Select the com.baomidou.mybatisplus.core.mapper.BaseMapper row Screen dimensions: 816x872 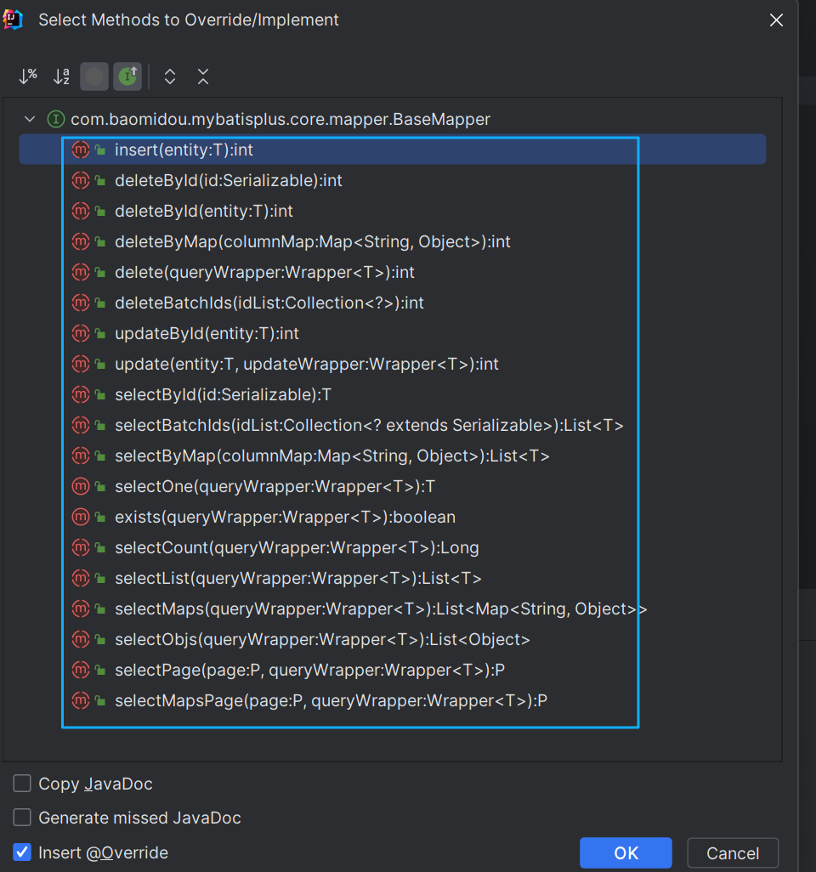coord(392,119)
